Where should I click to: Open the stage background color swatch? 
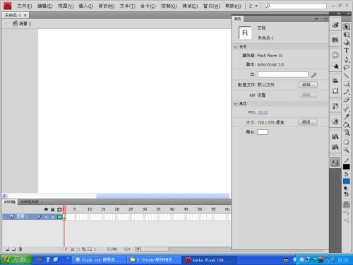click(x=263, y=132)
